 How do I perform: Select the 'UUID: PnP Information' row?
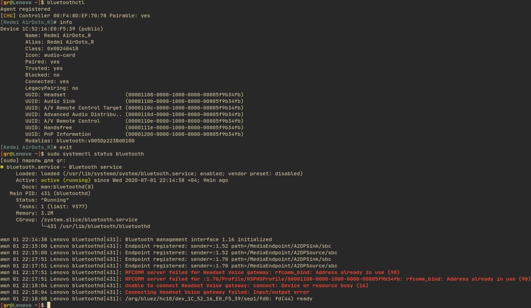coord(134,134)
